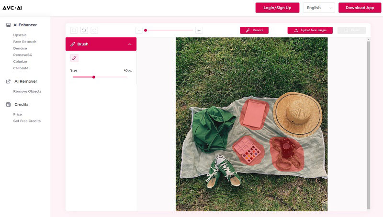Select AI Remover section heading
Screen dimensions: 383x217
26,81
